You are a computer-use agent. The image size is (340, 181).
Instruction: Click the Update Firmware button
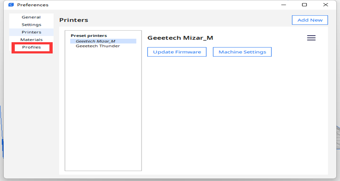tap(177, 52)
